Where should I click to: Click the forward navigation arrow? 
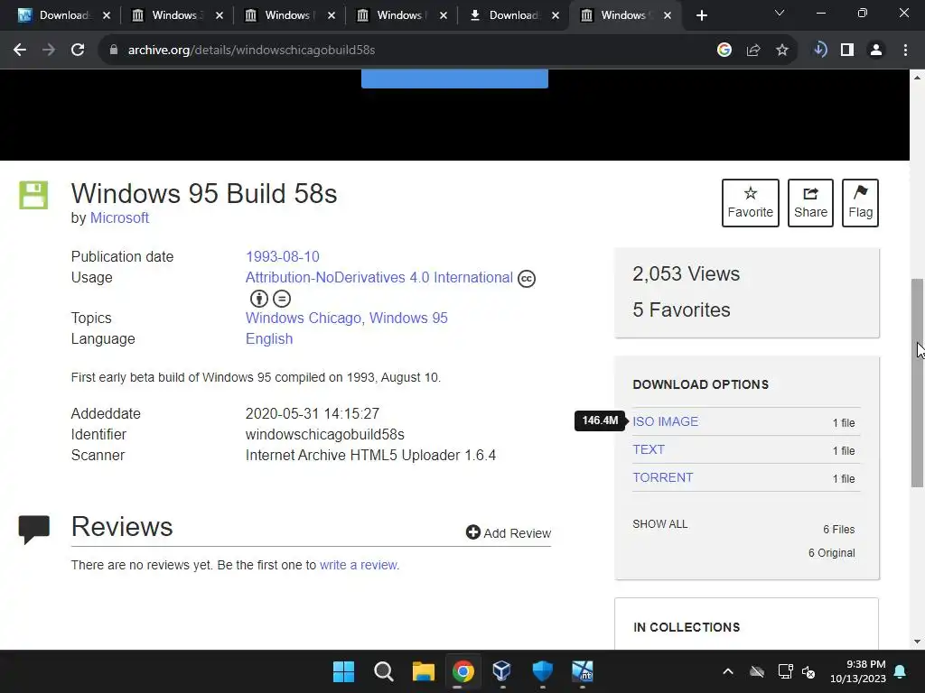(49, 51)
